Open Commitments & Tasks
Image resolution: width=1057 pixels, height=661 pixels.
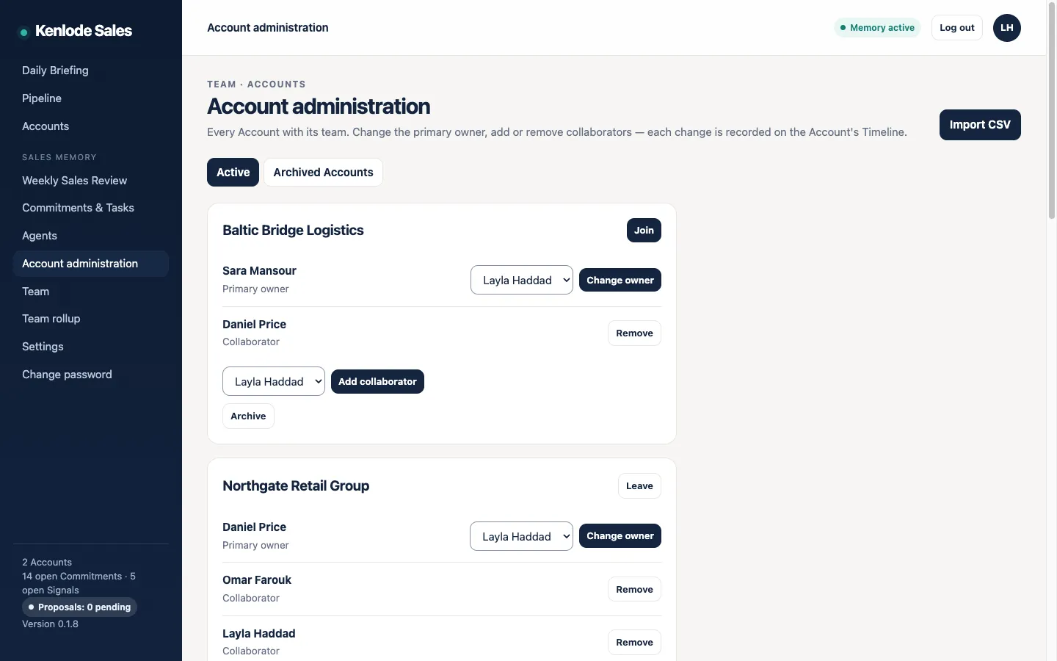[91, 208]
